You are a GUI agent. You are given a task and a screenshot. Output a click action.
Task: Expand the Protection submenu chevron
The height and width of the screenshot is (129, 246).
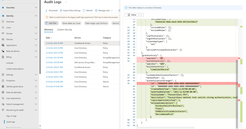point(36,81)
